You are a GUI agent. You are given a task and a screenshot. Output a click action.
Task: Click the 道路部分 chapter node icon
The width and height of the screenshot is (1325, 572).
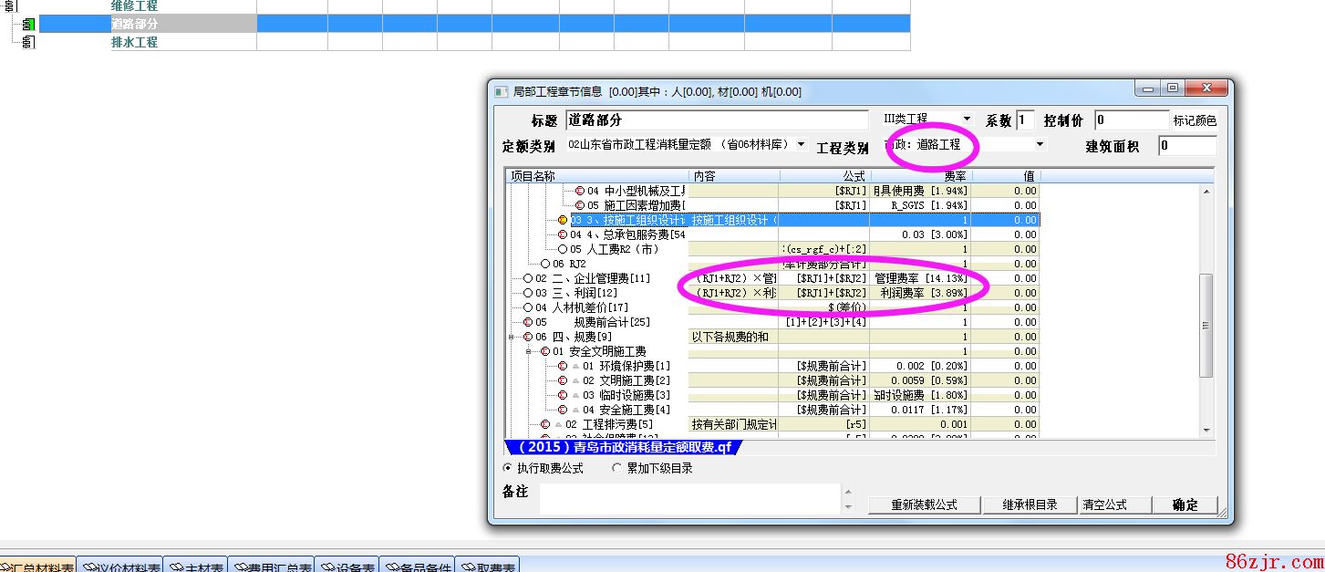28,25
